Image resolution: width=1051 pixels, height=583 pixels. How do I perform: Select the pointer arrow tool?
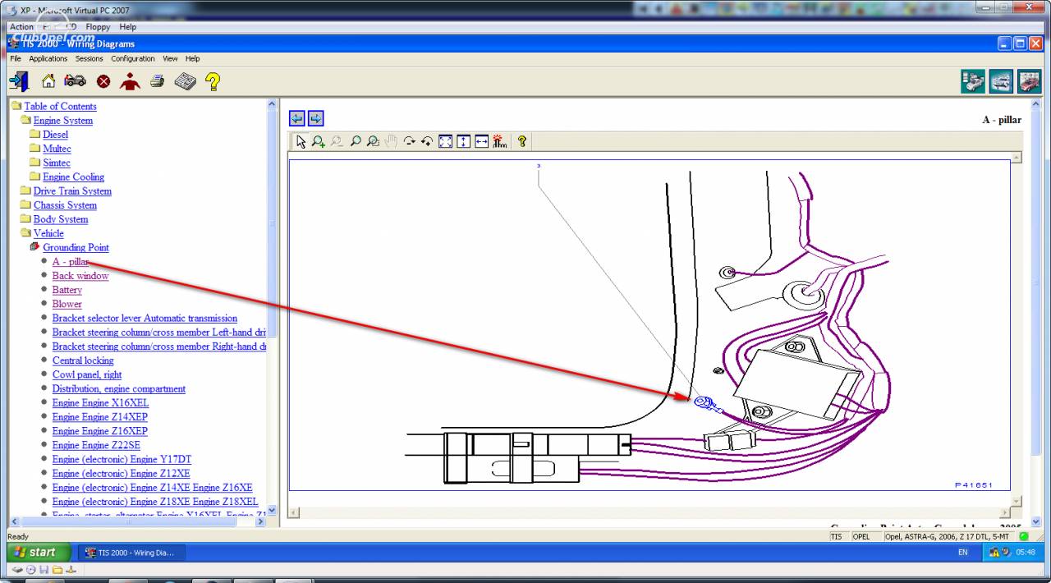[x=301, y=141]
